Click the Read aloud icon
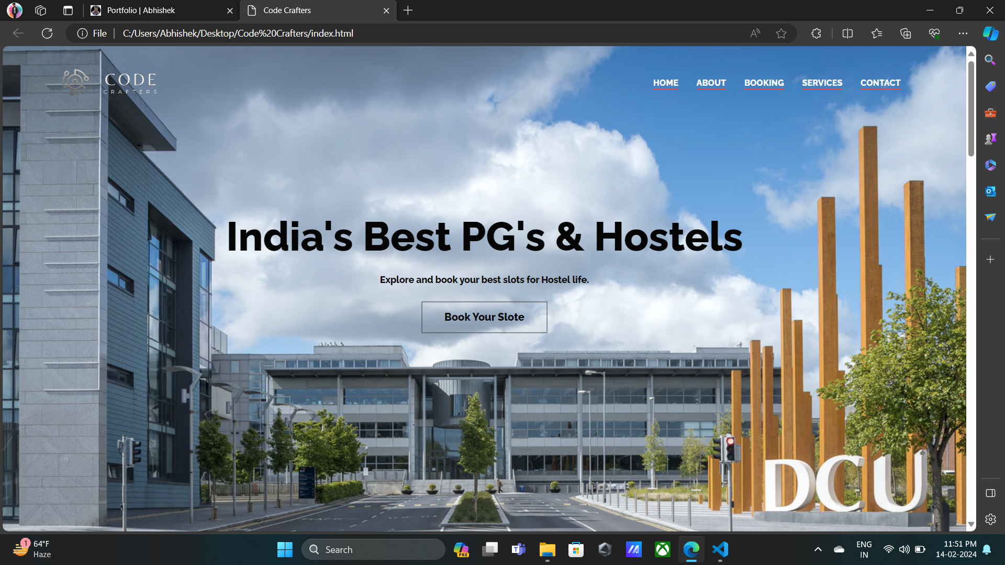Image resolution: width=1005 pixels, height=565 pixels. 755,33
